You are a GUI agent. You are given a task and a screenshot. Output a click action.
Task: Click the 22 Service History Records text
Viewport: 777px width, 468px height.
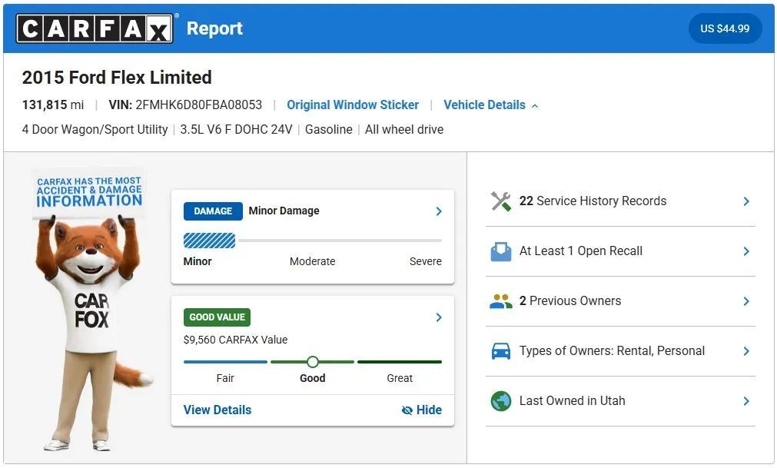593,201
